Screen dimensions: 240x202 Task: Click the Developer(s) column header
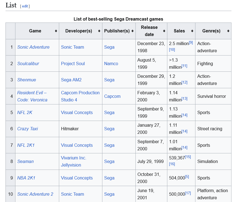(81, 31)
